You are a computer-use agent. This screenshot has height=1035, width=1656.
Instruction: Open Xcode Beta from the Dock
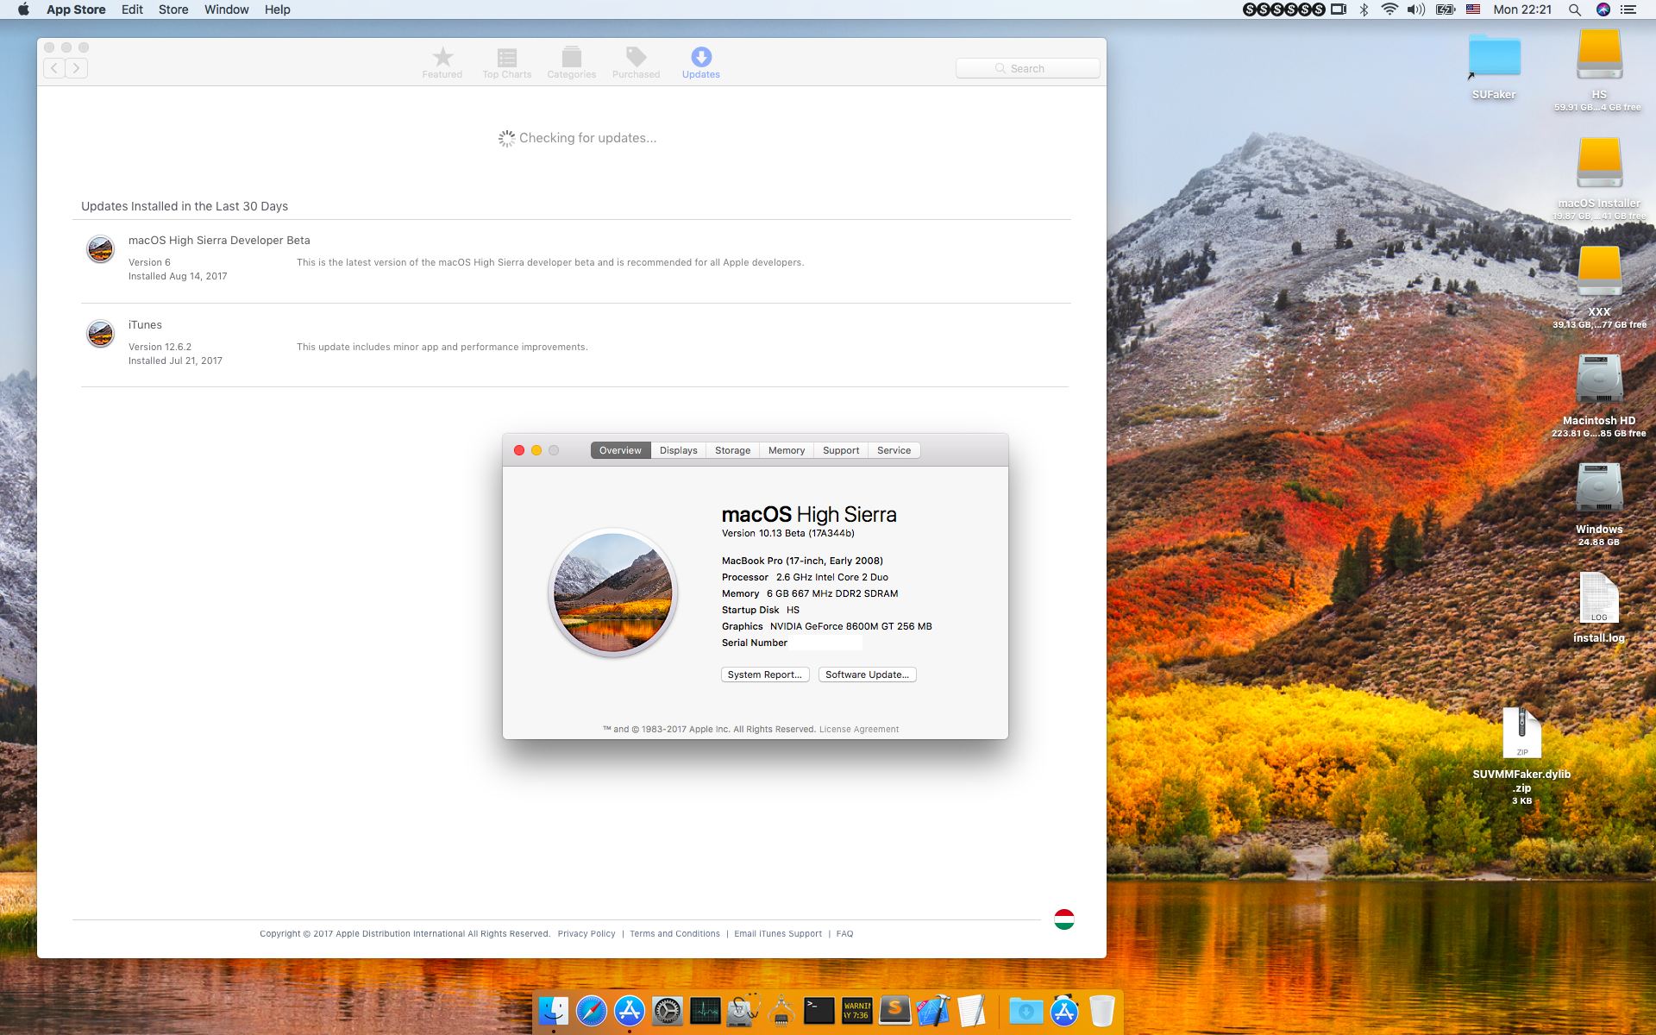coord(933,1011)
